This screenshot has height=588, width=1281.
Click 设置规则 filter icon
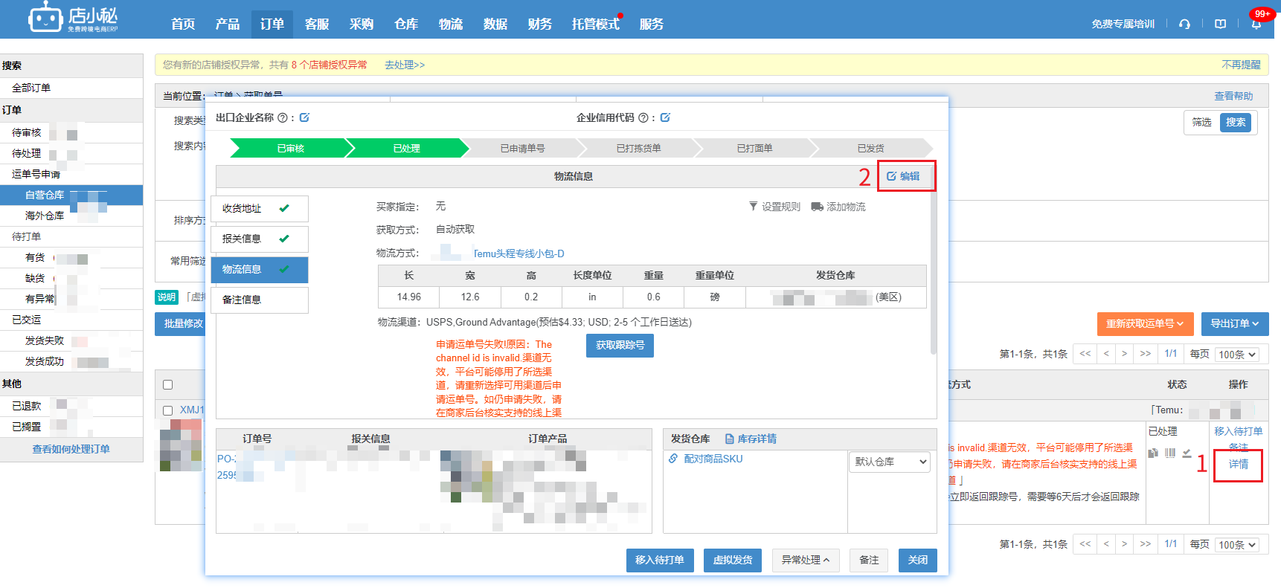[x=753, y=207]
